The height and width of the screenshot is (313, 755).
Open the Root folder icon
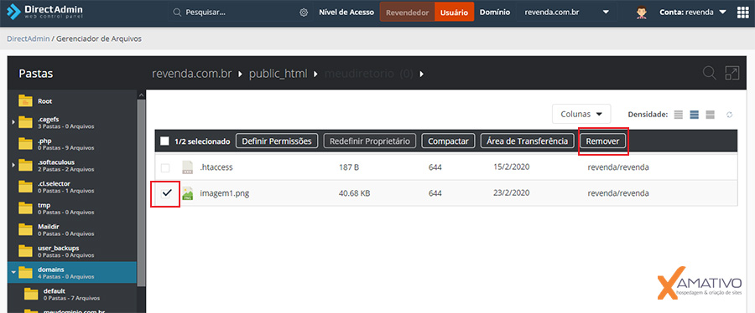click(25, 101)
